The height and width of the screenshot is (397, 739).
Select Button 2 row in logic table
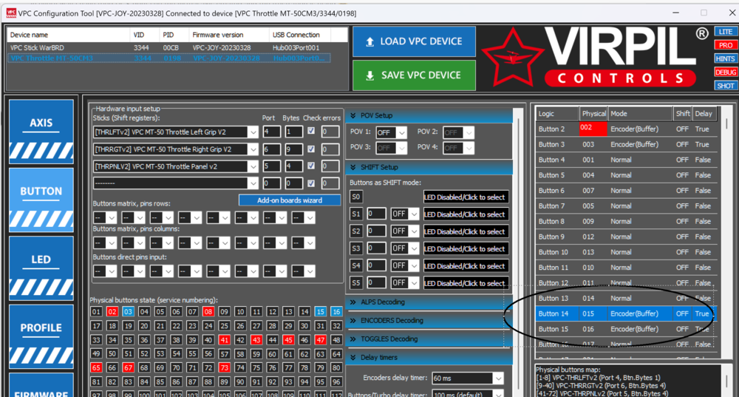pos(627,129)
